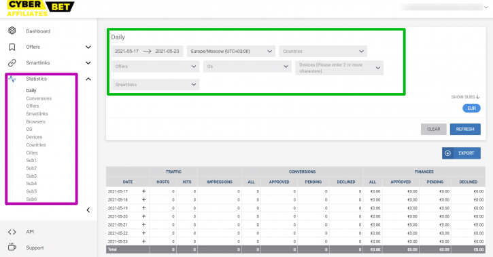Image resolution: width=493 pixels, height=257 pixels.
Task: Open Sub5 statistics page
Action: pos(31,191)
